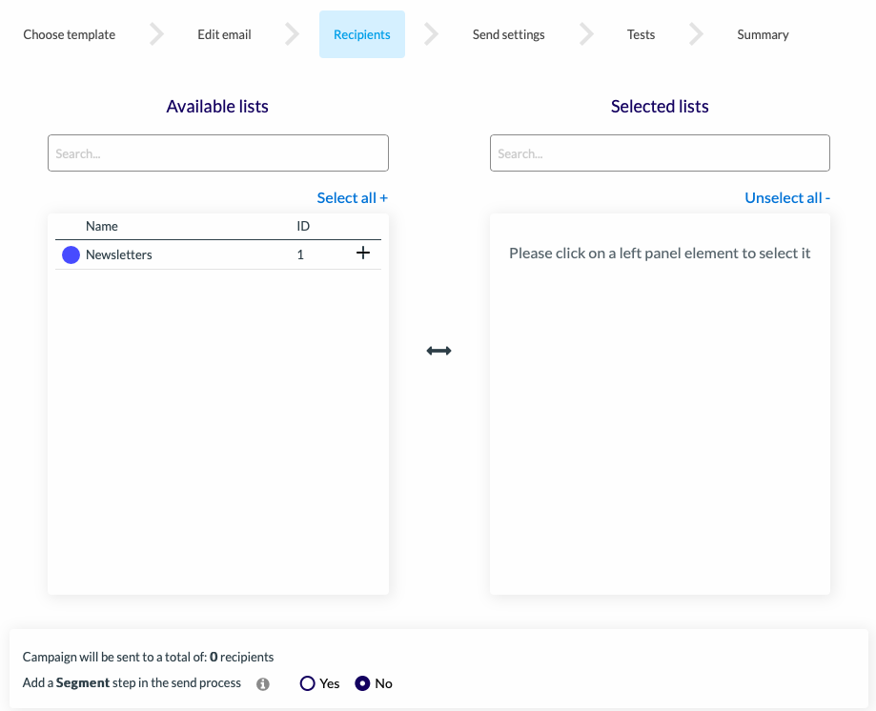Click the Unselect all - link
The image size is (876, 711).
pos(787,197)
